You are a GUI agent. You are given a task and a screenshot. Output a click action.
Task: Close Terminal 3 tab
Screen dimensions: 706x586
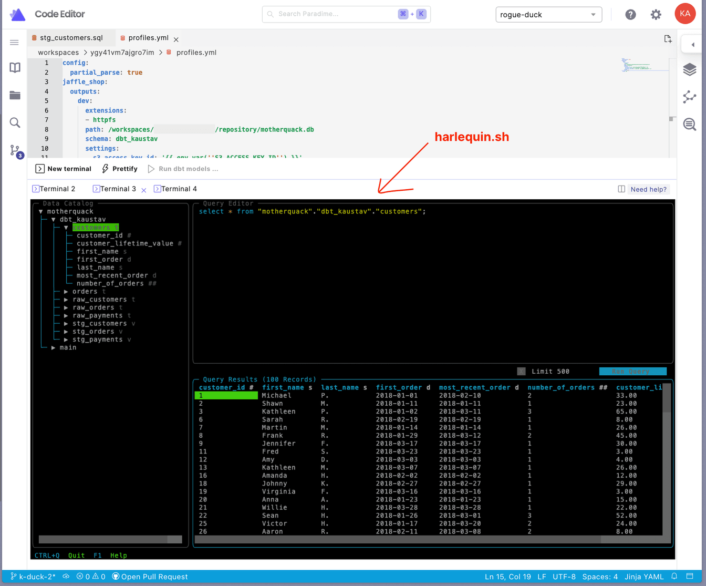coord(144,190)
